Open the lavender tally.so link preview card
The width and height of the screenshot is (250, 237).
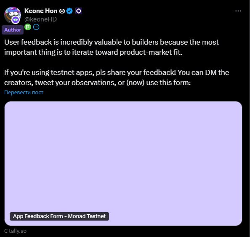pyautogui.click(x=123, y=163)
